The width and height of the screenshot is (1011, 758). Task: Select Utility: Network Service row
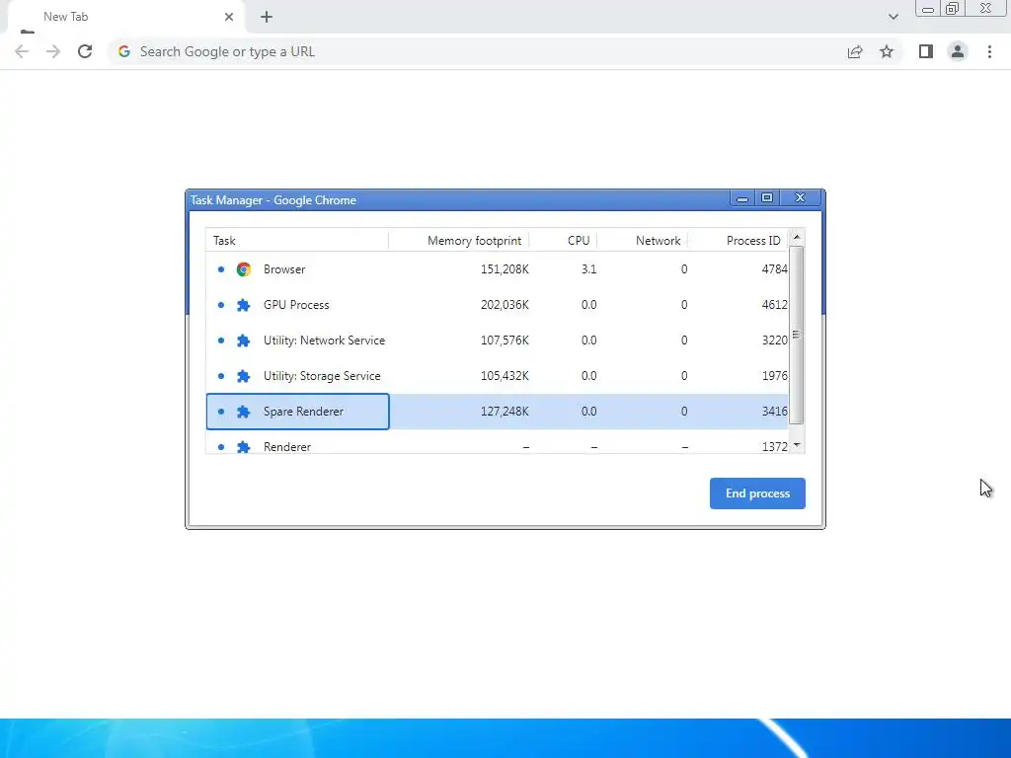tap(498, 341)
